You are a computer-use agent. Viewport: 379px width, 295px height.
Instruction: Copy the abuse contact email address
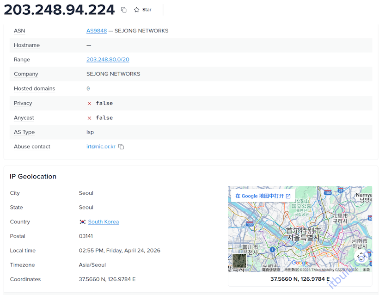(121, 147)
